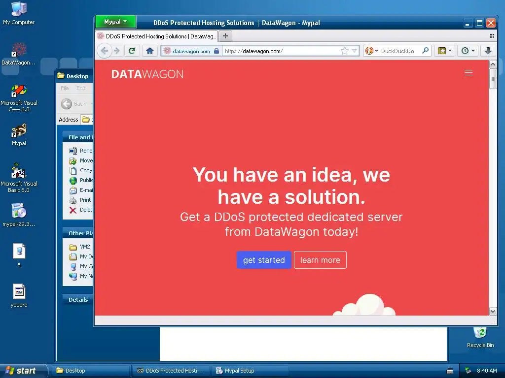Select the desktop file named a

pyautogui.click(x=19, y=255)
